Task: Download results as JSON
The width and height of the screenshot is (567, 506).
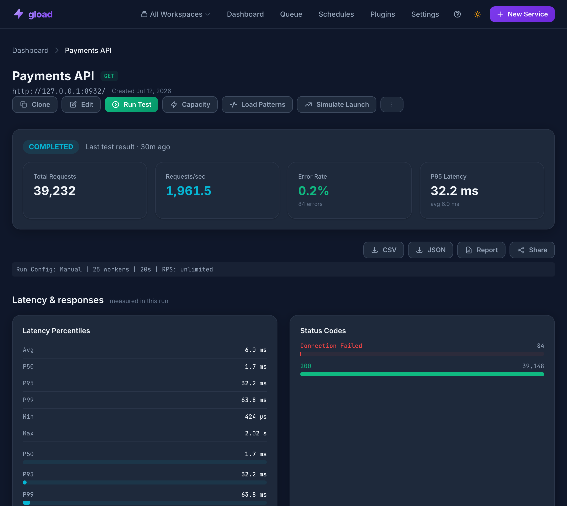Action: point(430,250)
